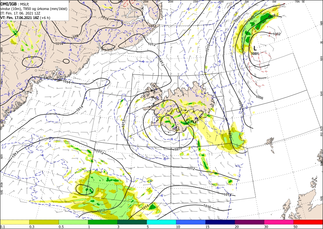
Task: Click the '1002' isobar label
Action: click(x=276, y=34)
